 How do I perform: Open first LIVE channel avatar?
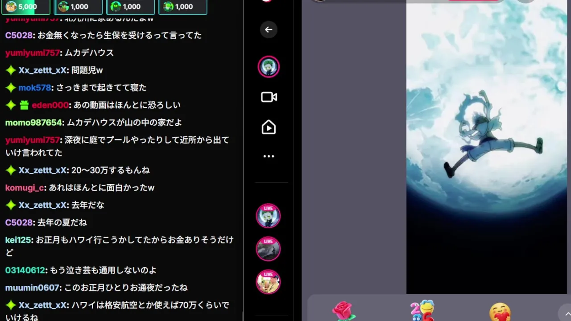tap(268, 216)
